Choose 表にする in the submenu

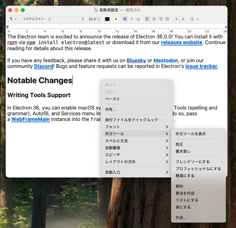[x=198, y=207]
